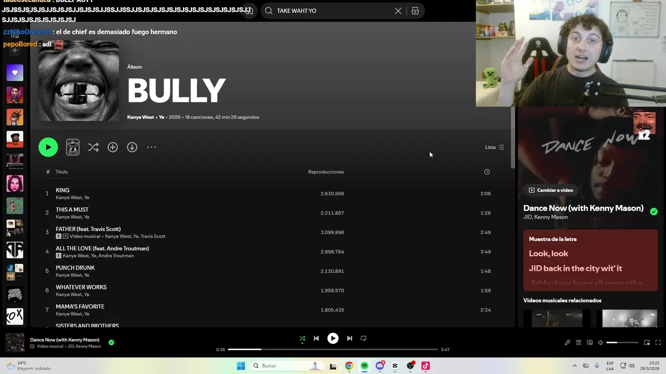Open the miniplayer icon
This screenshot has width=666, height=374.
coord(647,343)
